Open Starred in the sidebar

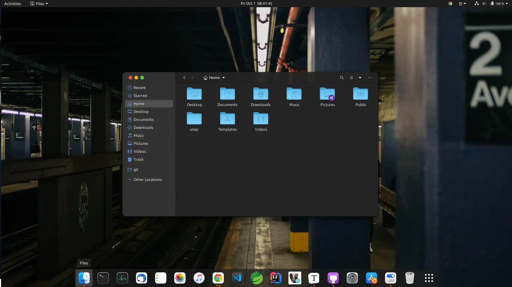pyautogui.click(x=140, y=96)
